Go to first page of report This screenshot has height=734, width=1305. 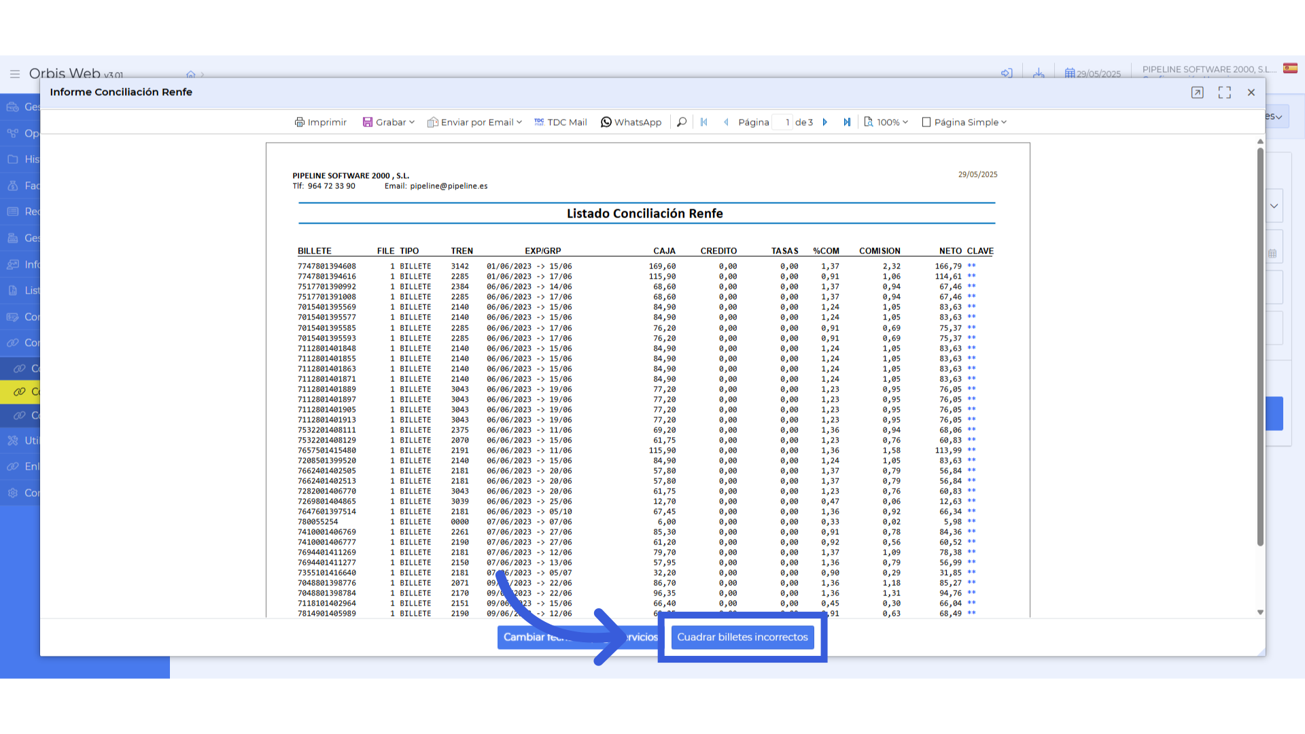(x=704, y=122)
